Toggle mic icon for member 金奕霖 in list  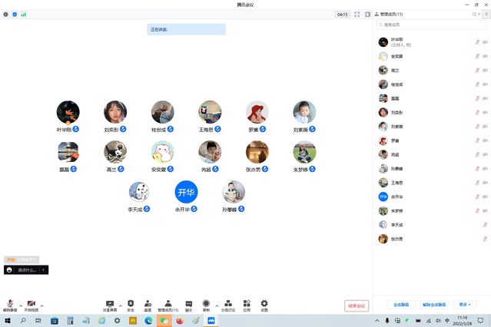(476, 56)
